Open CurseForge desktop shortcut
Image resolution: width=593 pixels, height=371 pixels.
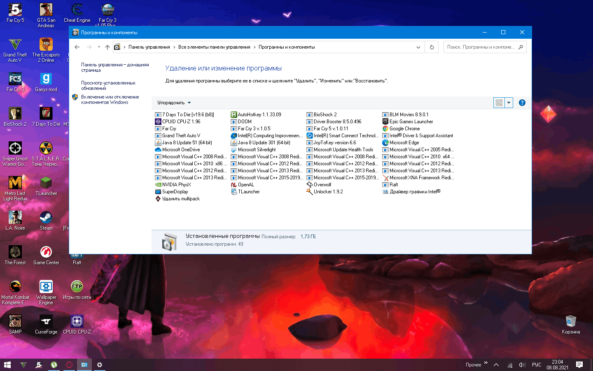click(x=46, y=324)
